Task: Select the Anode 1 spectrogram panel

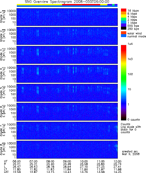Action: (x=67, y=17)
